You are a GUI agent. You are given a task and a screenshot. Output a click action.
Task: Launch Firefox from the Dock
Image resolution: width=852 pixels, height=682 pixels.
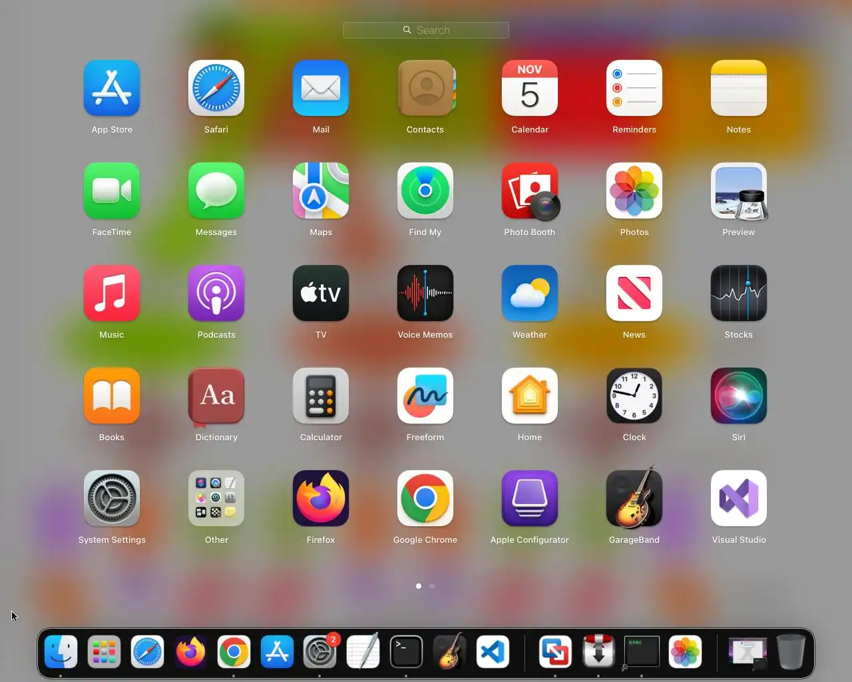pos(190,652)
